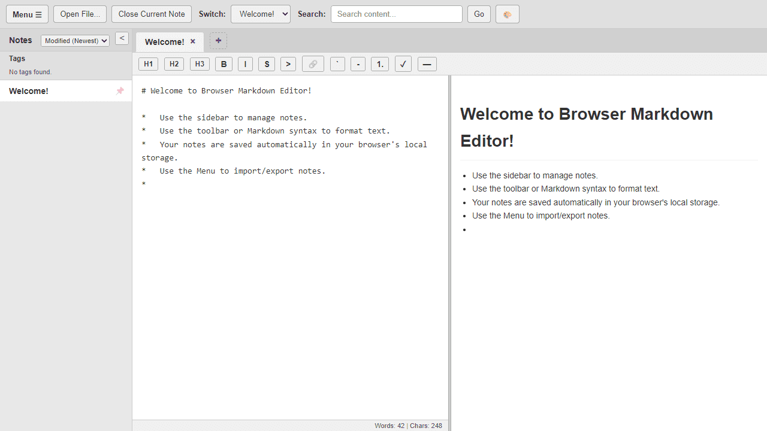Insert a horizontal rule
Image resolution: width=767 pixels, height=431 pixels.
point(427,64)
